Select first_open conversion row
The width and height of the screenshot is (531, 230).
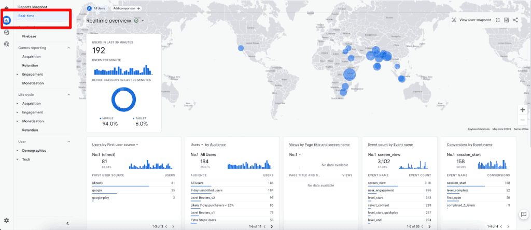point(478,198)
